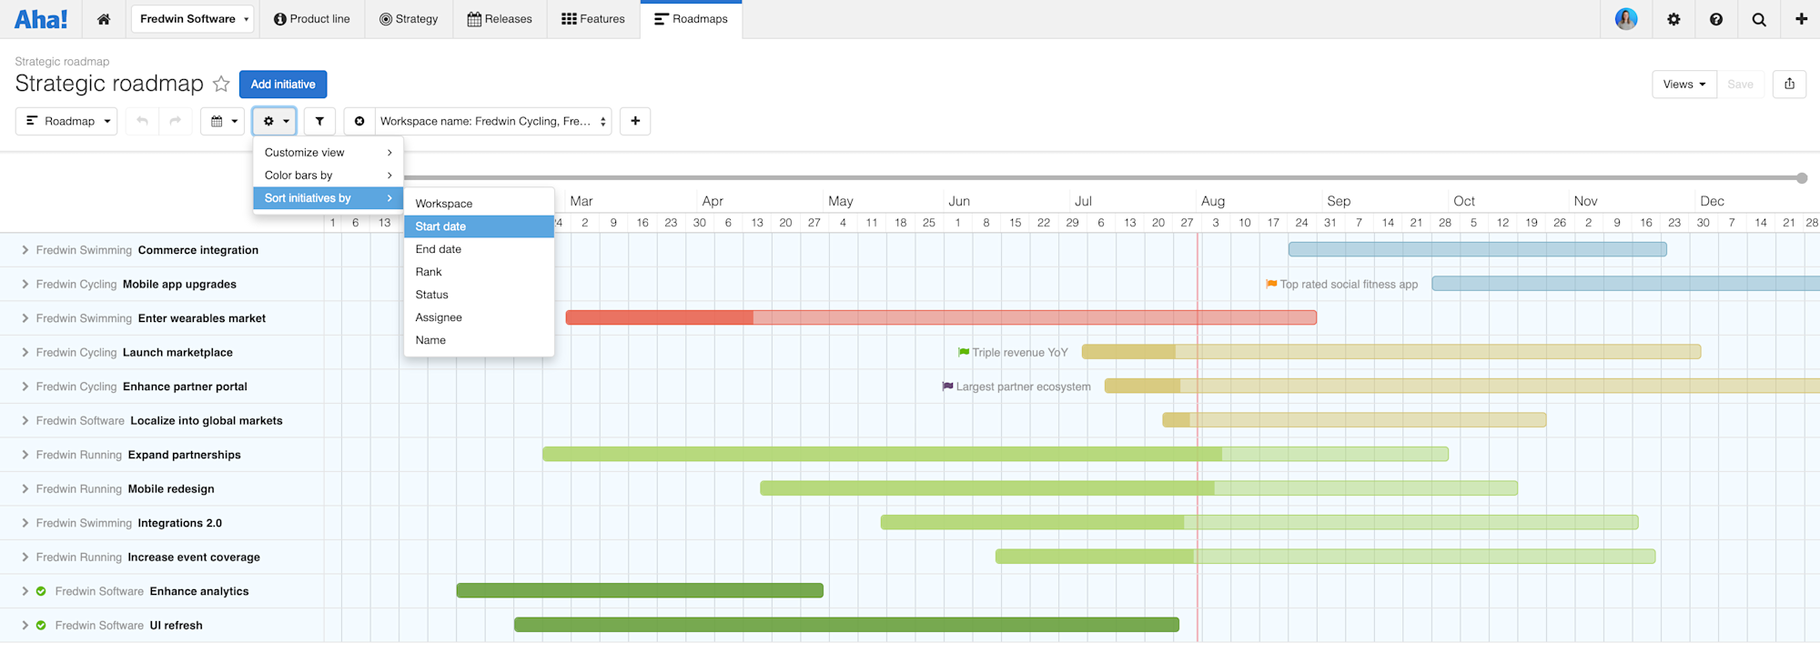Click the blue Commerce integration bar
This screenshot has width=1820, height=653.
(1478, 249)
